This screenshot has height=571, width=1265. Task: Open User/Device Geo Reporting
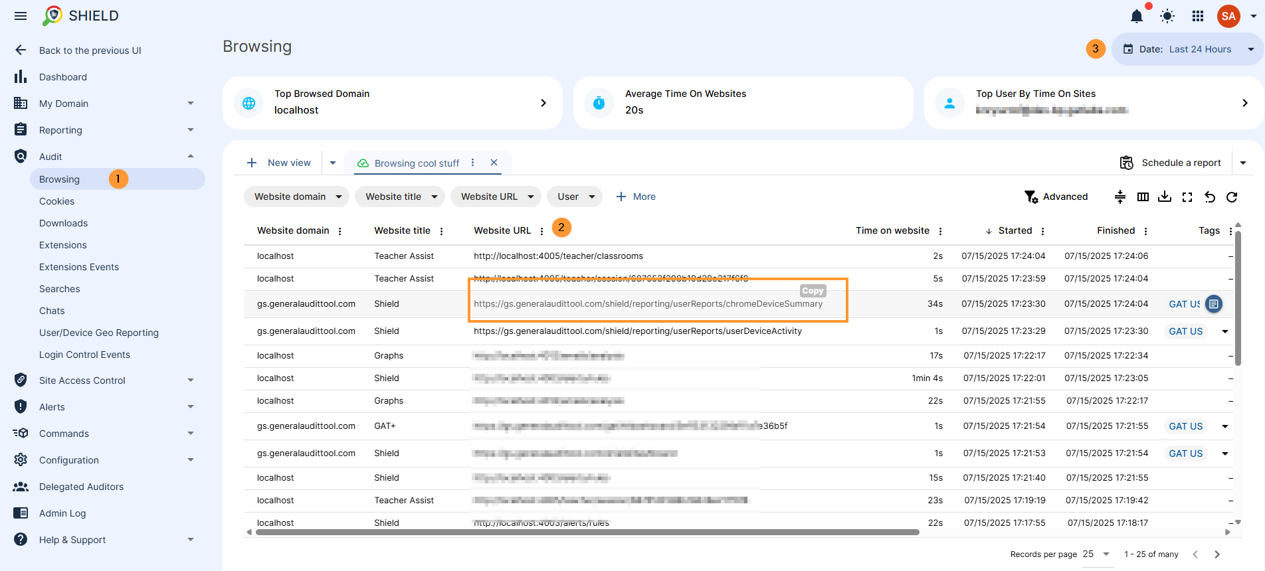click(x=99, y=333)
